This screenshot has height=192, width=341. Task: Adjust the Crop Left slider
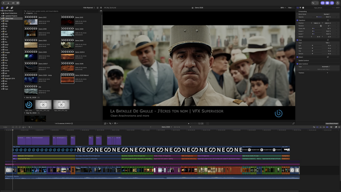tap(317, 45)
